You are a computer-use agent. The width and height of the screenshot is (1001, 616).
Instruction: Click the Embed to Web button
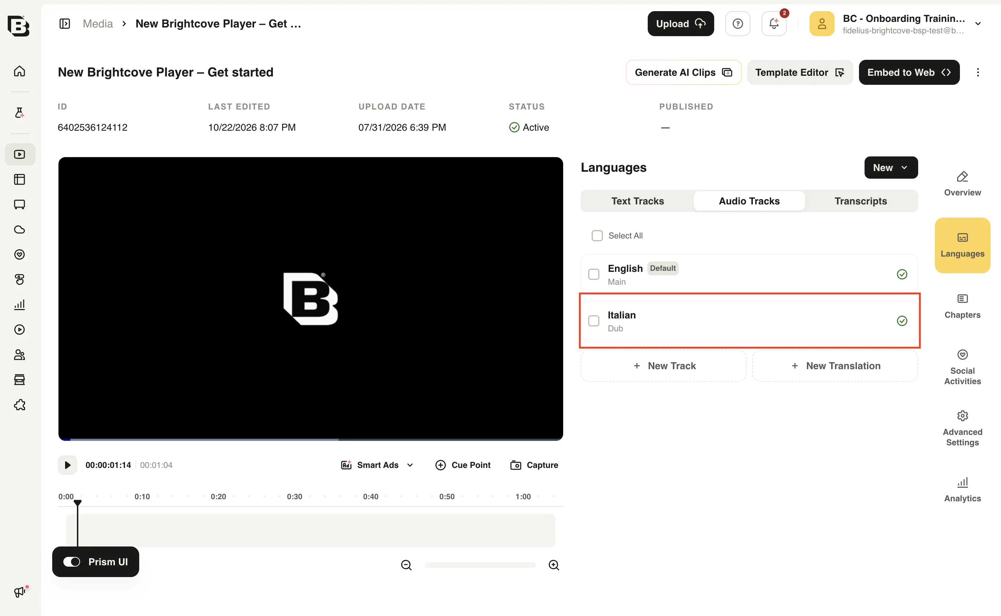coord(909,72)
